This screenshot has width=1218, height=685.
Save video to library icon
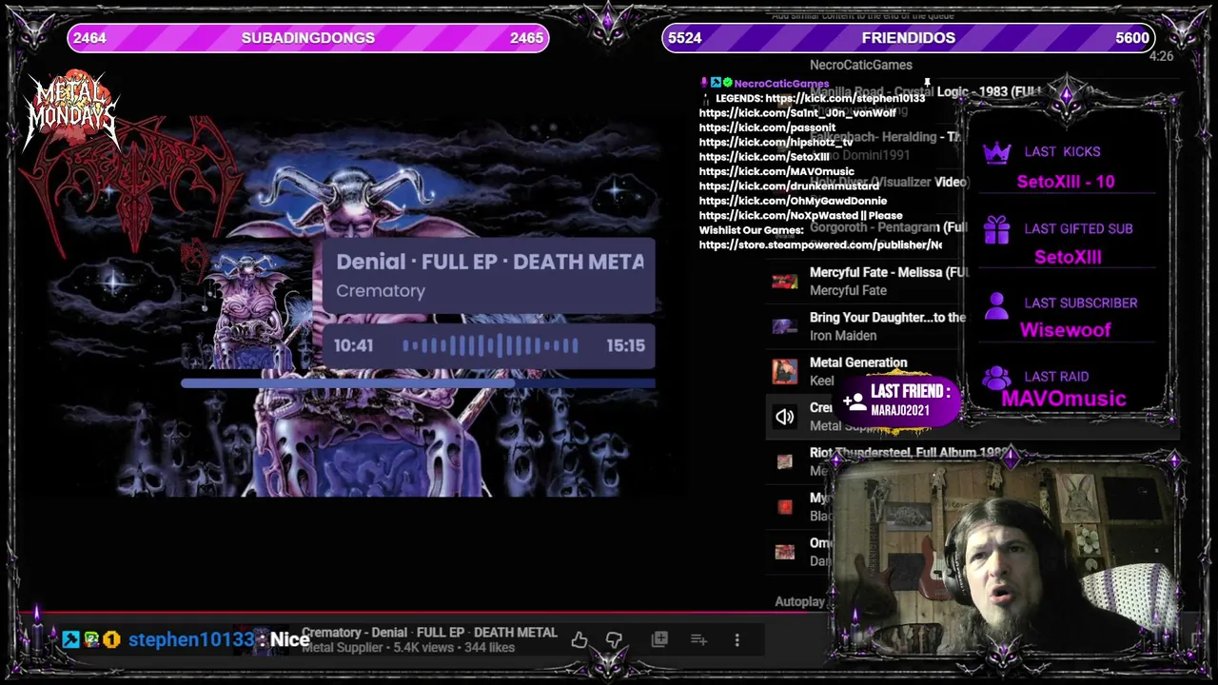click(659, 640)
